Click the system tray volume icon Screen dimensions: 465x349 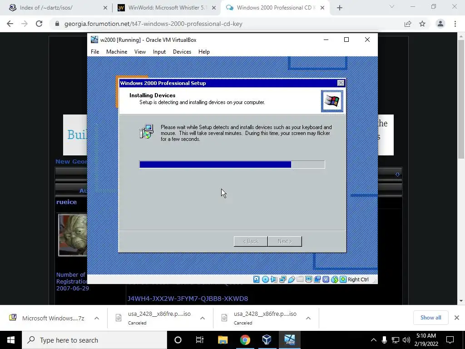[406, 340]
